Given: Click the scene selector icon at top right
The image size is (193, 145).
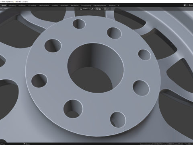Looking at the screenshot, I should [185, 5].
